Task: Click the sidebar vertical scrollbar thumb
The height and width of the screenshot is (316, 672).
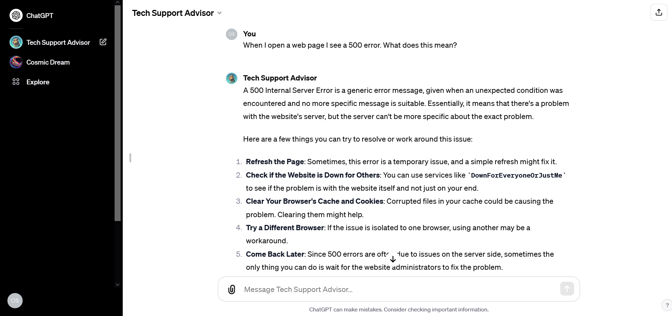Action: pos(118,113)
